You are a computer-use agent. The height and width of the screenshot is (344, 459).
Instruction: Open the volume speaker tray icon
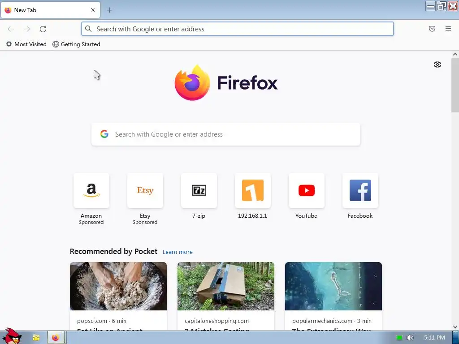(410, 338)
